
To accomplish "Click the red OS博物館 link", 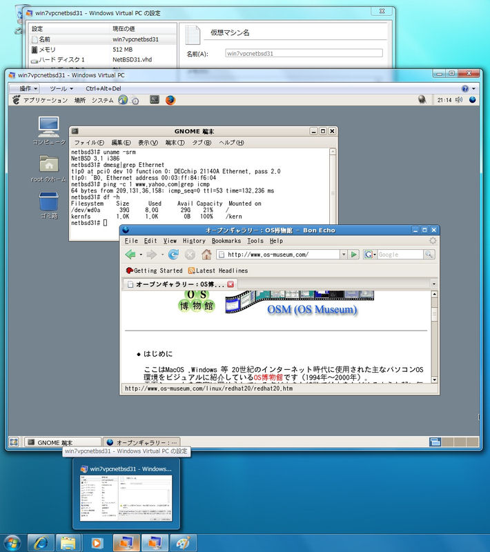I will [x=268, y=377].
